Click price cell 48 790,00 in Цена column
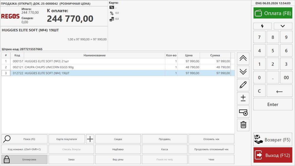295x166 pixels. (189, 67)
